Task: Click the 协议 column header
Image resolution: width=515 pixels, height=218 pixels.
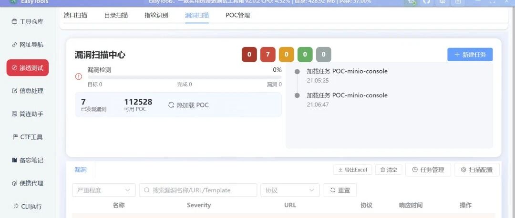Action: pyautogui.click(x=366, y=205)
